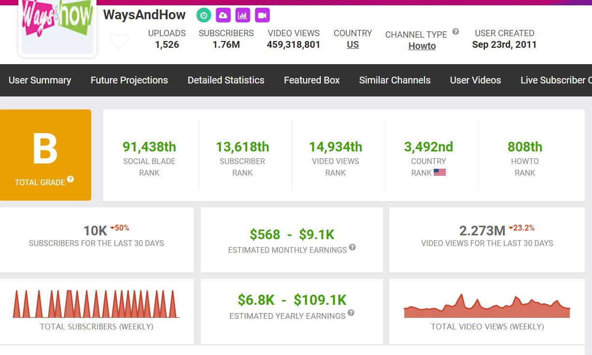592x355 pixels.
Task: Switch to the Future Projections tab
Action: 129,80
